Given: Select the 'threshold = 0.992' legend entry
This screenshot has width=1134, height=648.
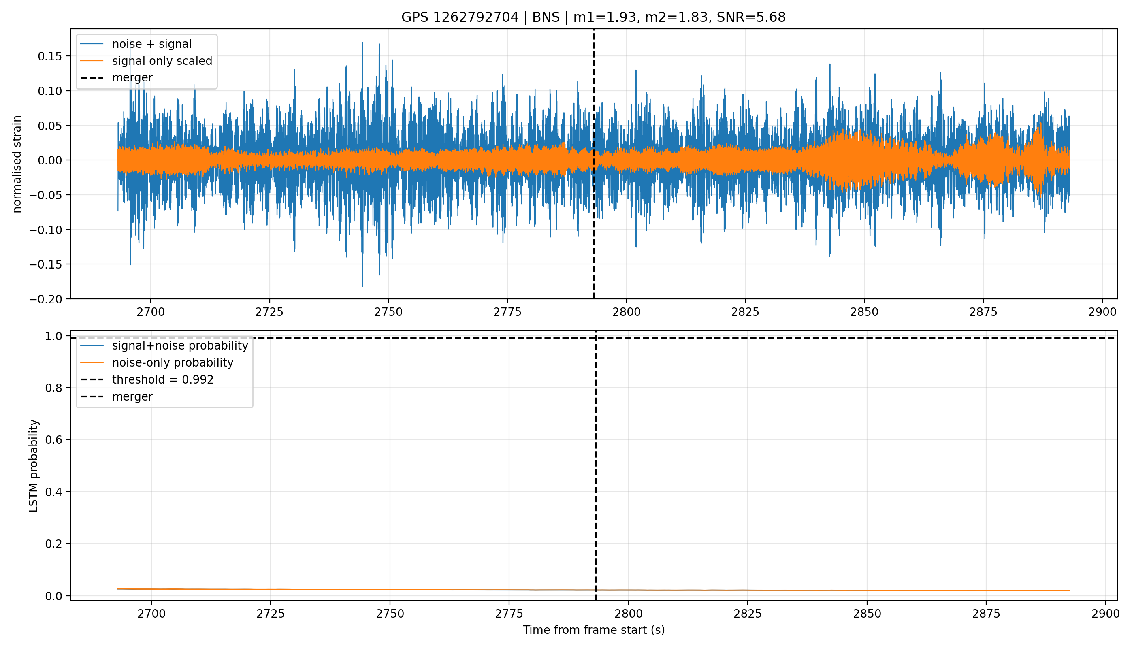Looking at the screenshot, I should click(x=147, y=379).
